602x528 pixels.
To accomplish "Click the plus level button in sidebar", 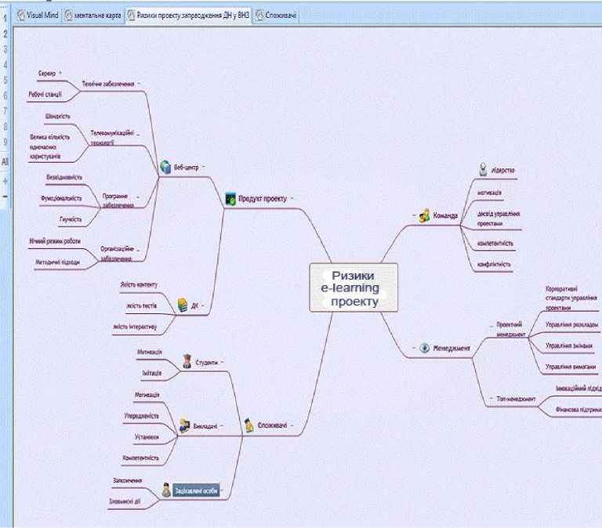I will 5,181.
